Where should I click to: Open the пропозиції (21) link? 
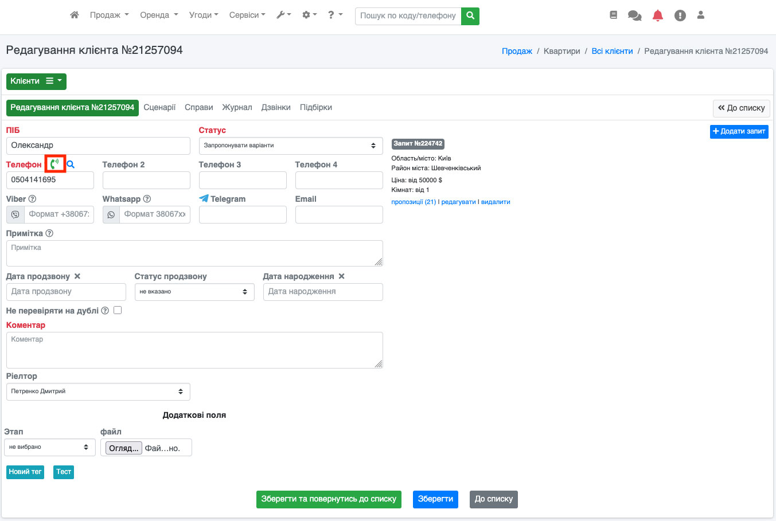pyautogui.click(x=414, y=202)
